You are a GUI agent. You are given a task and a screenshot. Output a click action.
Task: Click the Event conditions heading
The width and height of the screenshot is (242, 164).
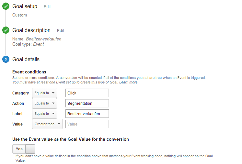coord(29,72)
